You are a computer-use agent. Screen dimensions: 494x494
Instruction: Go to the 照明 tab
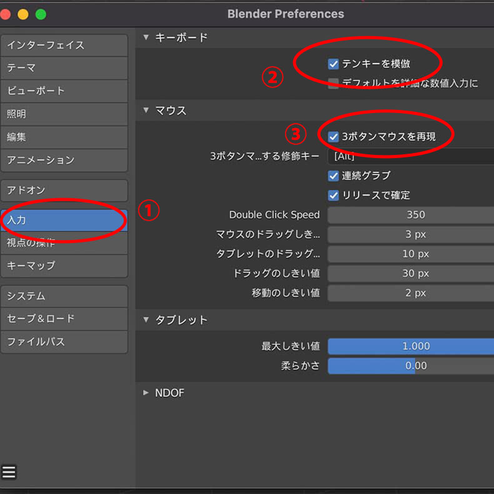tap(64, 114)
